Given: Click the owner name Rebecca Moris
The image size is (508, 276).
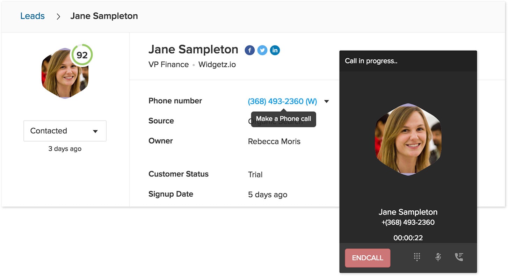Looking at the screenshot, I should coord(274,141).
